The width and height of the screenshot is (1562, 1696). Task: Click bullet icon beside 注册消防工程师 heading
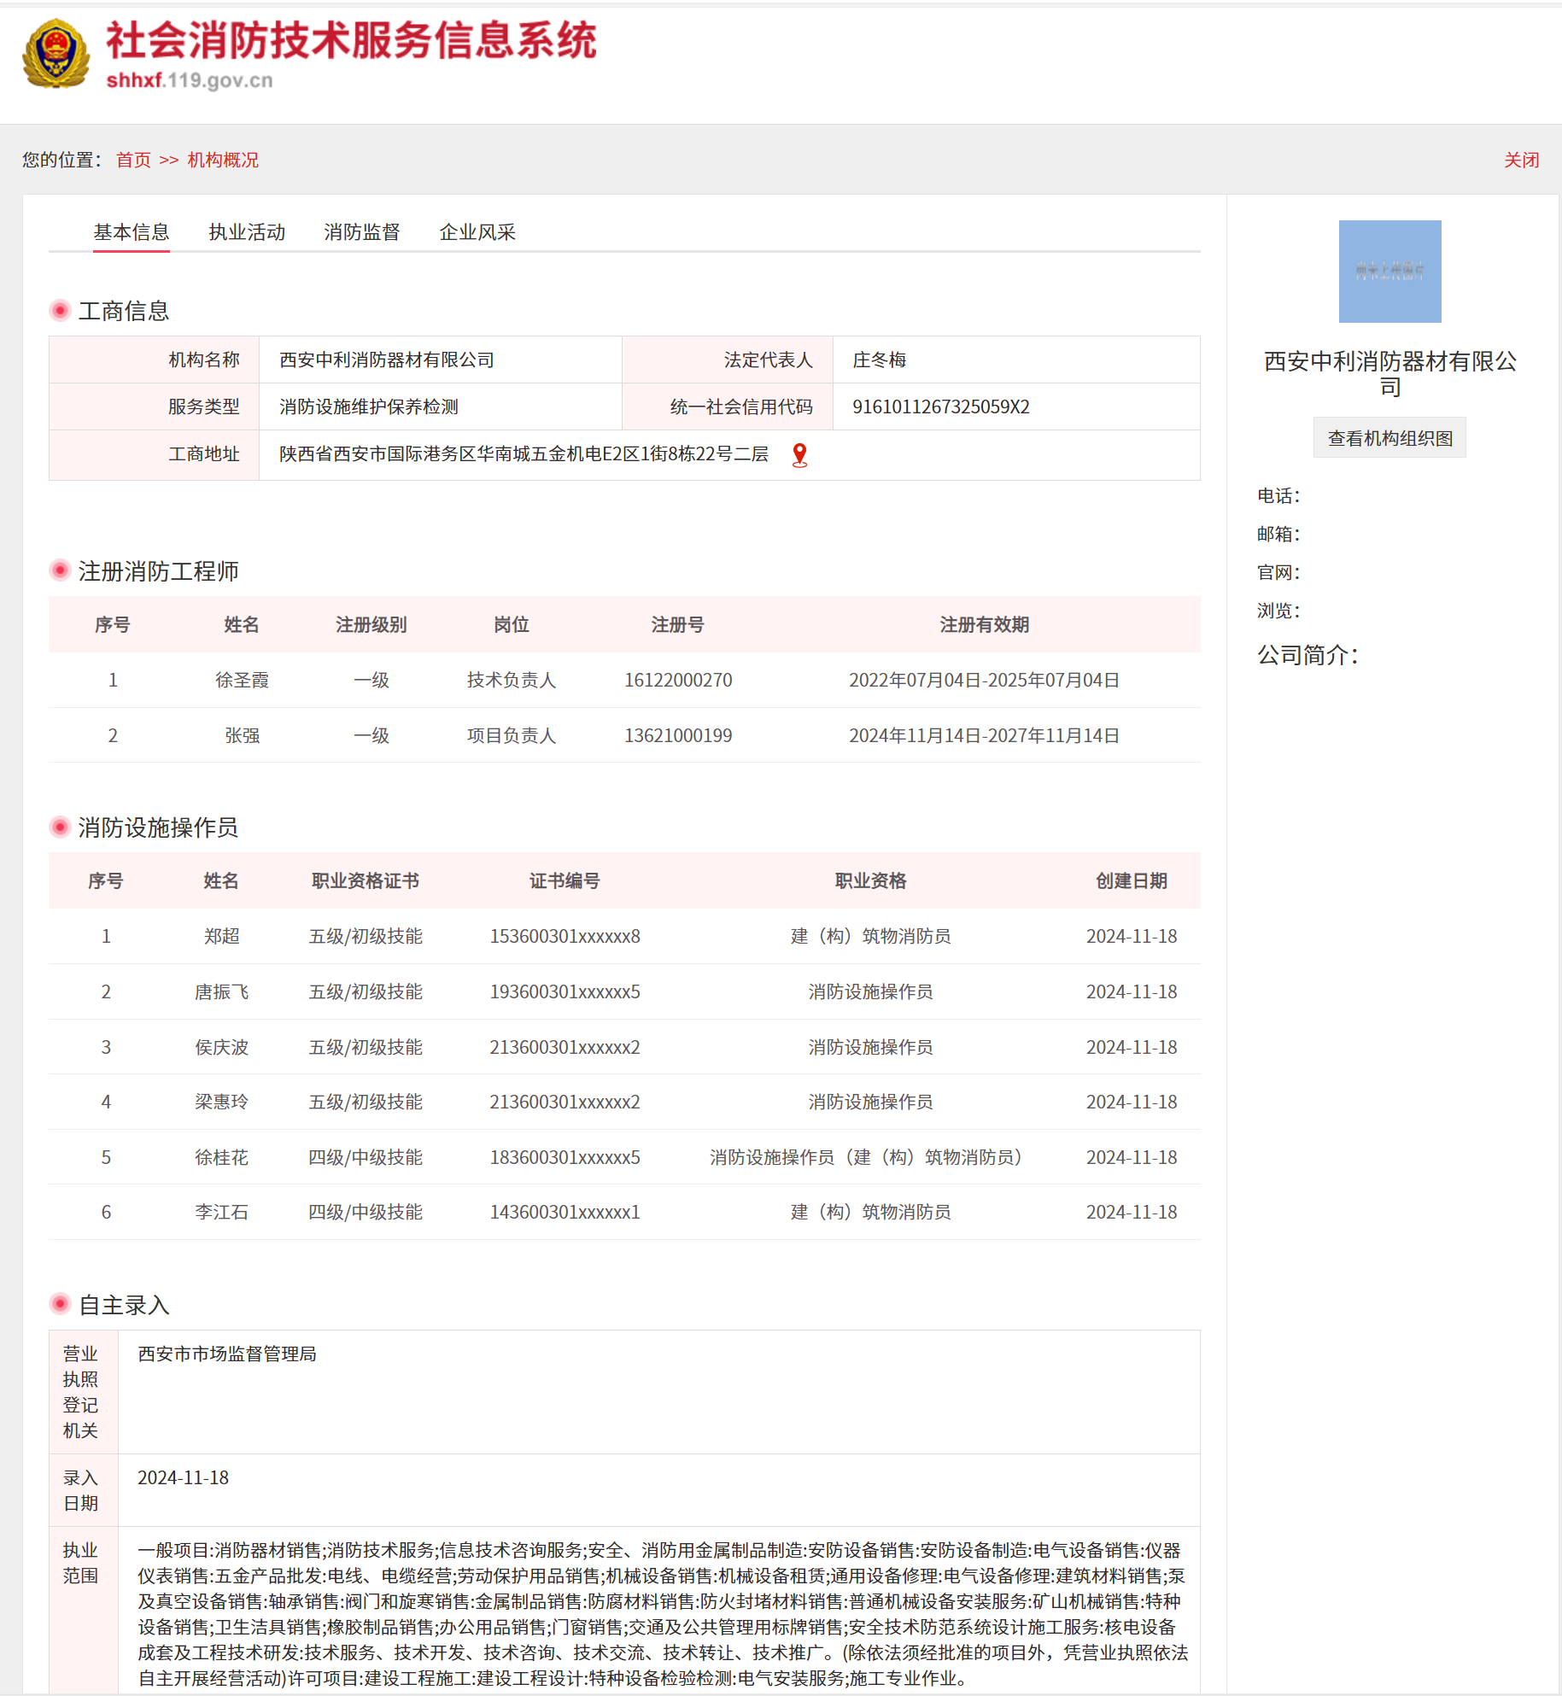pyautogui.click(x=60, y=570)
